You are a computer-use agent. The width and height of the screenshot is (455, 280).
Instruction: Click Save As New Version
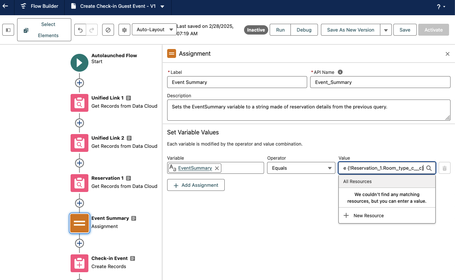click(x=351, y=30)
